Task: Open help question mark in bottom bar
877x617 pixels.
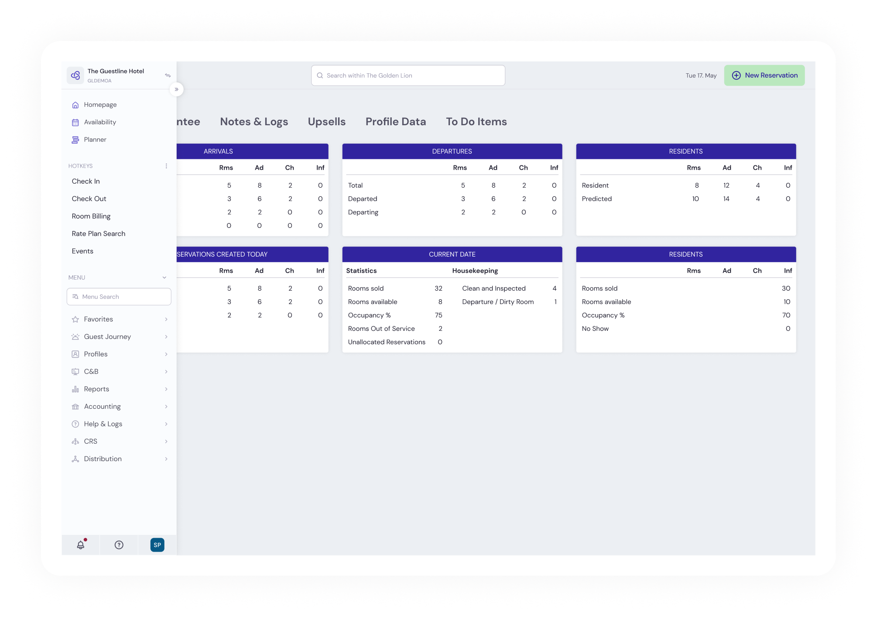Action: click(119, 545)
